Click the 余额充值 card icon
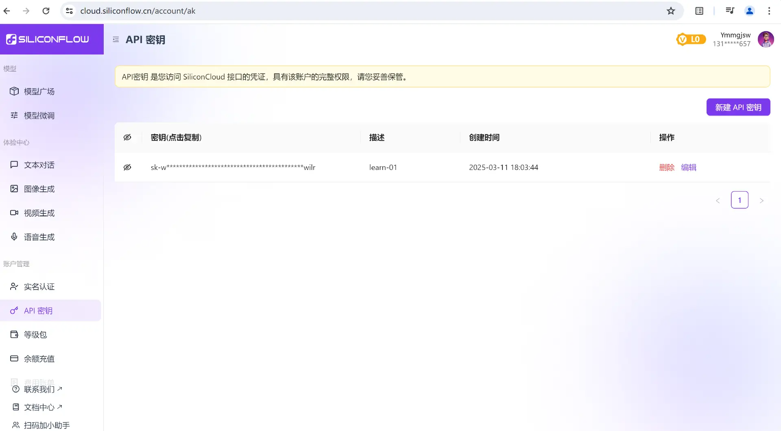 [x=14, y=358]
